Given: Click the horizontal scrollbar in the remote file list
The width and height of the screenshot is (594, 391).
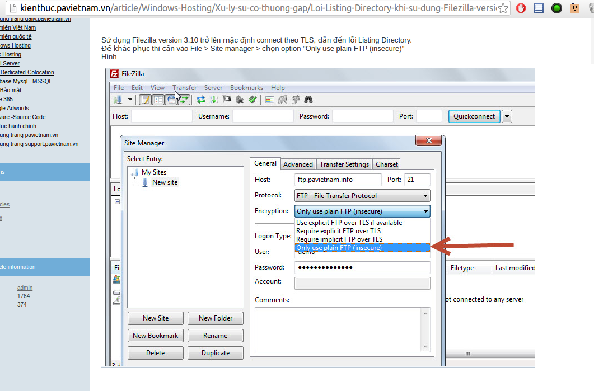Looking at the screenshot, I should tap(490, 354).
